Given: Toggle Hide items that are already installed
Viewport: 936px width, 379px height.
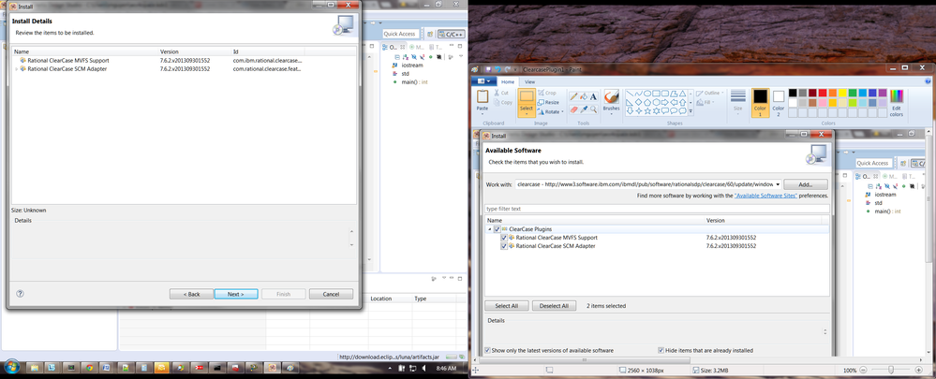Looking at the screenshot, I should (x=661, y=350).
